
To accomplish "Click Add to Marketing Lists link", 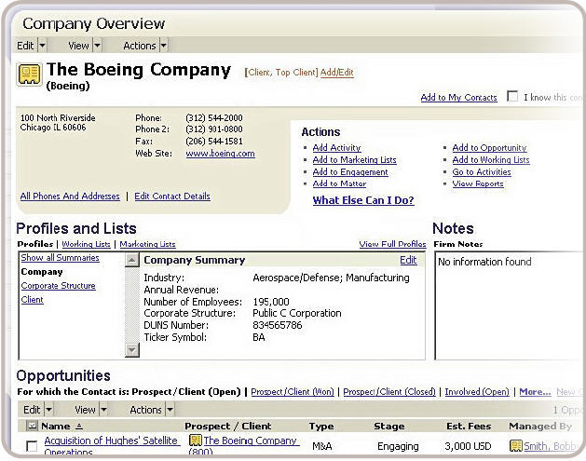I will click(x=354, y=160).
